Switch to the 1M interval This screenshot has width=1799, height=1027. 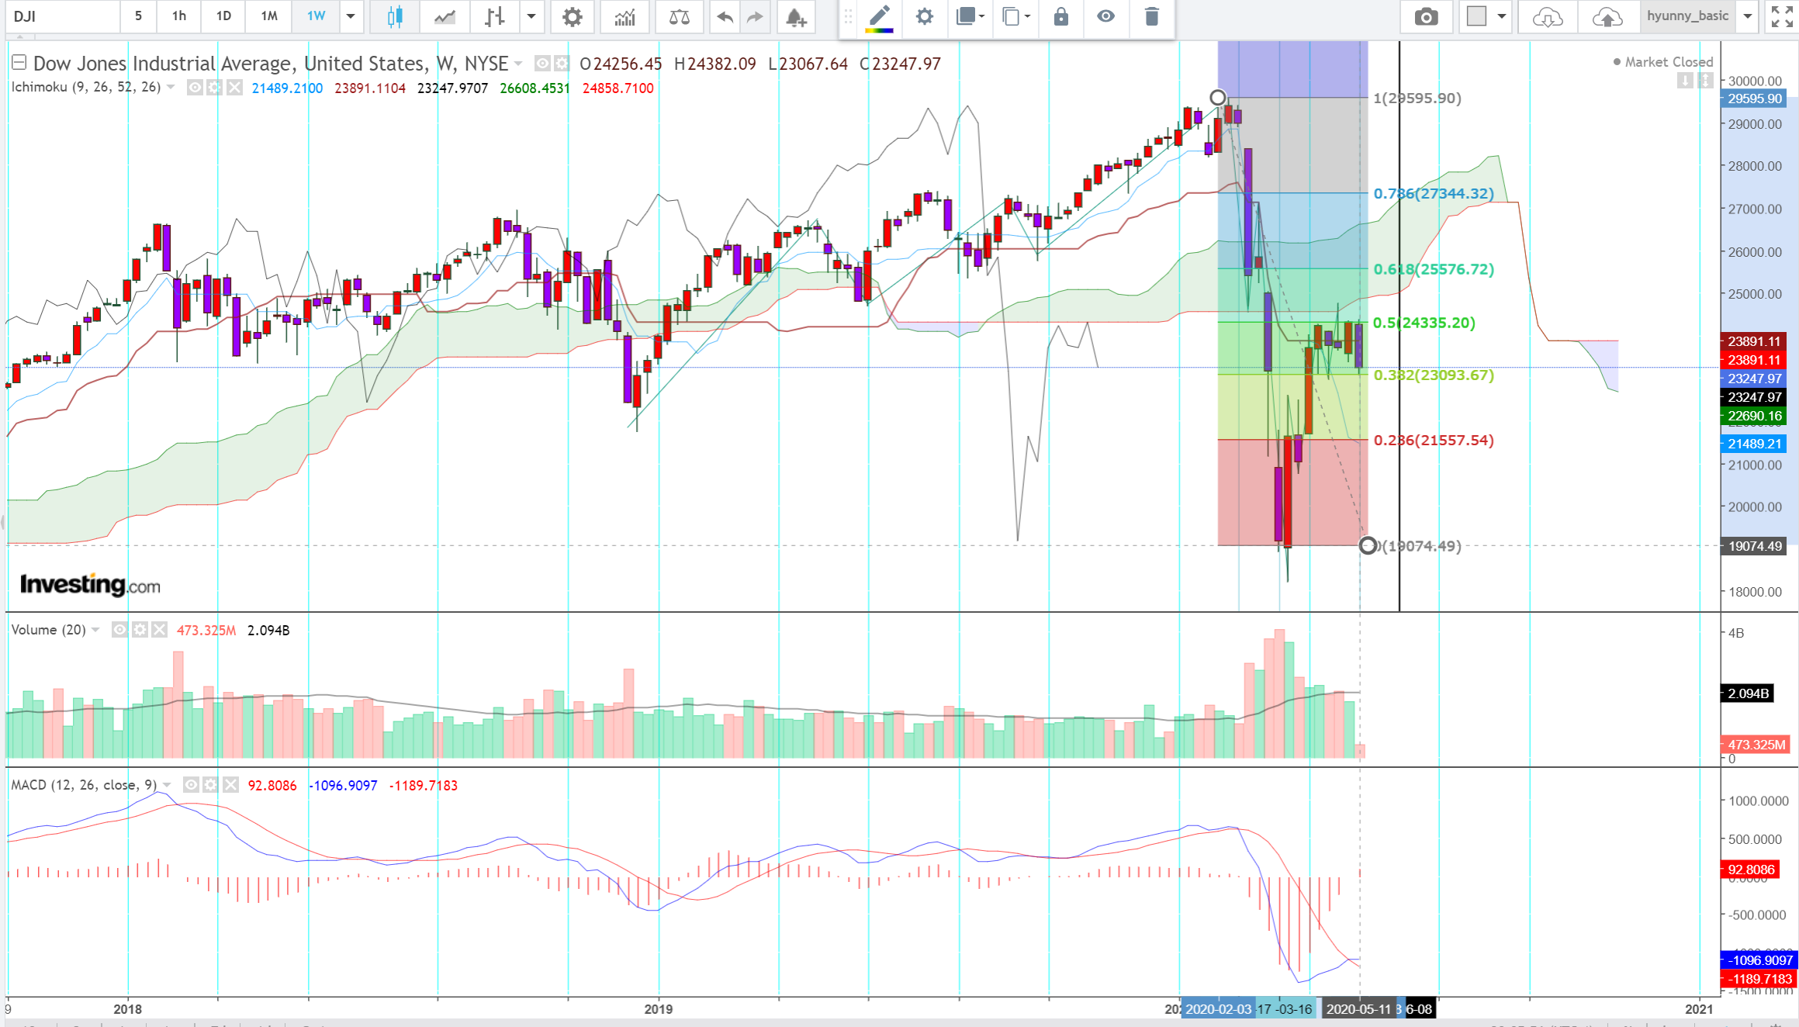[268, 16]
